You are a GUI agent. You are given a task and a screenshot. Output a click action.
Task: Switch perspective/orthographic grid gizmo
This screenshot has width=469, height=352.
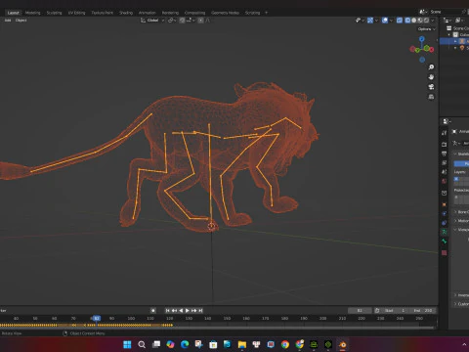tap(431, 97)
